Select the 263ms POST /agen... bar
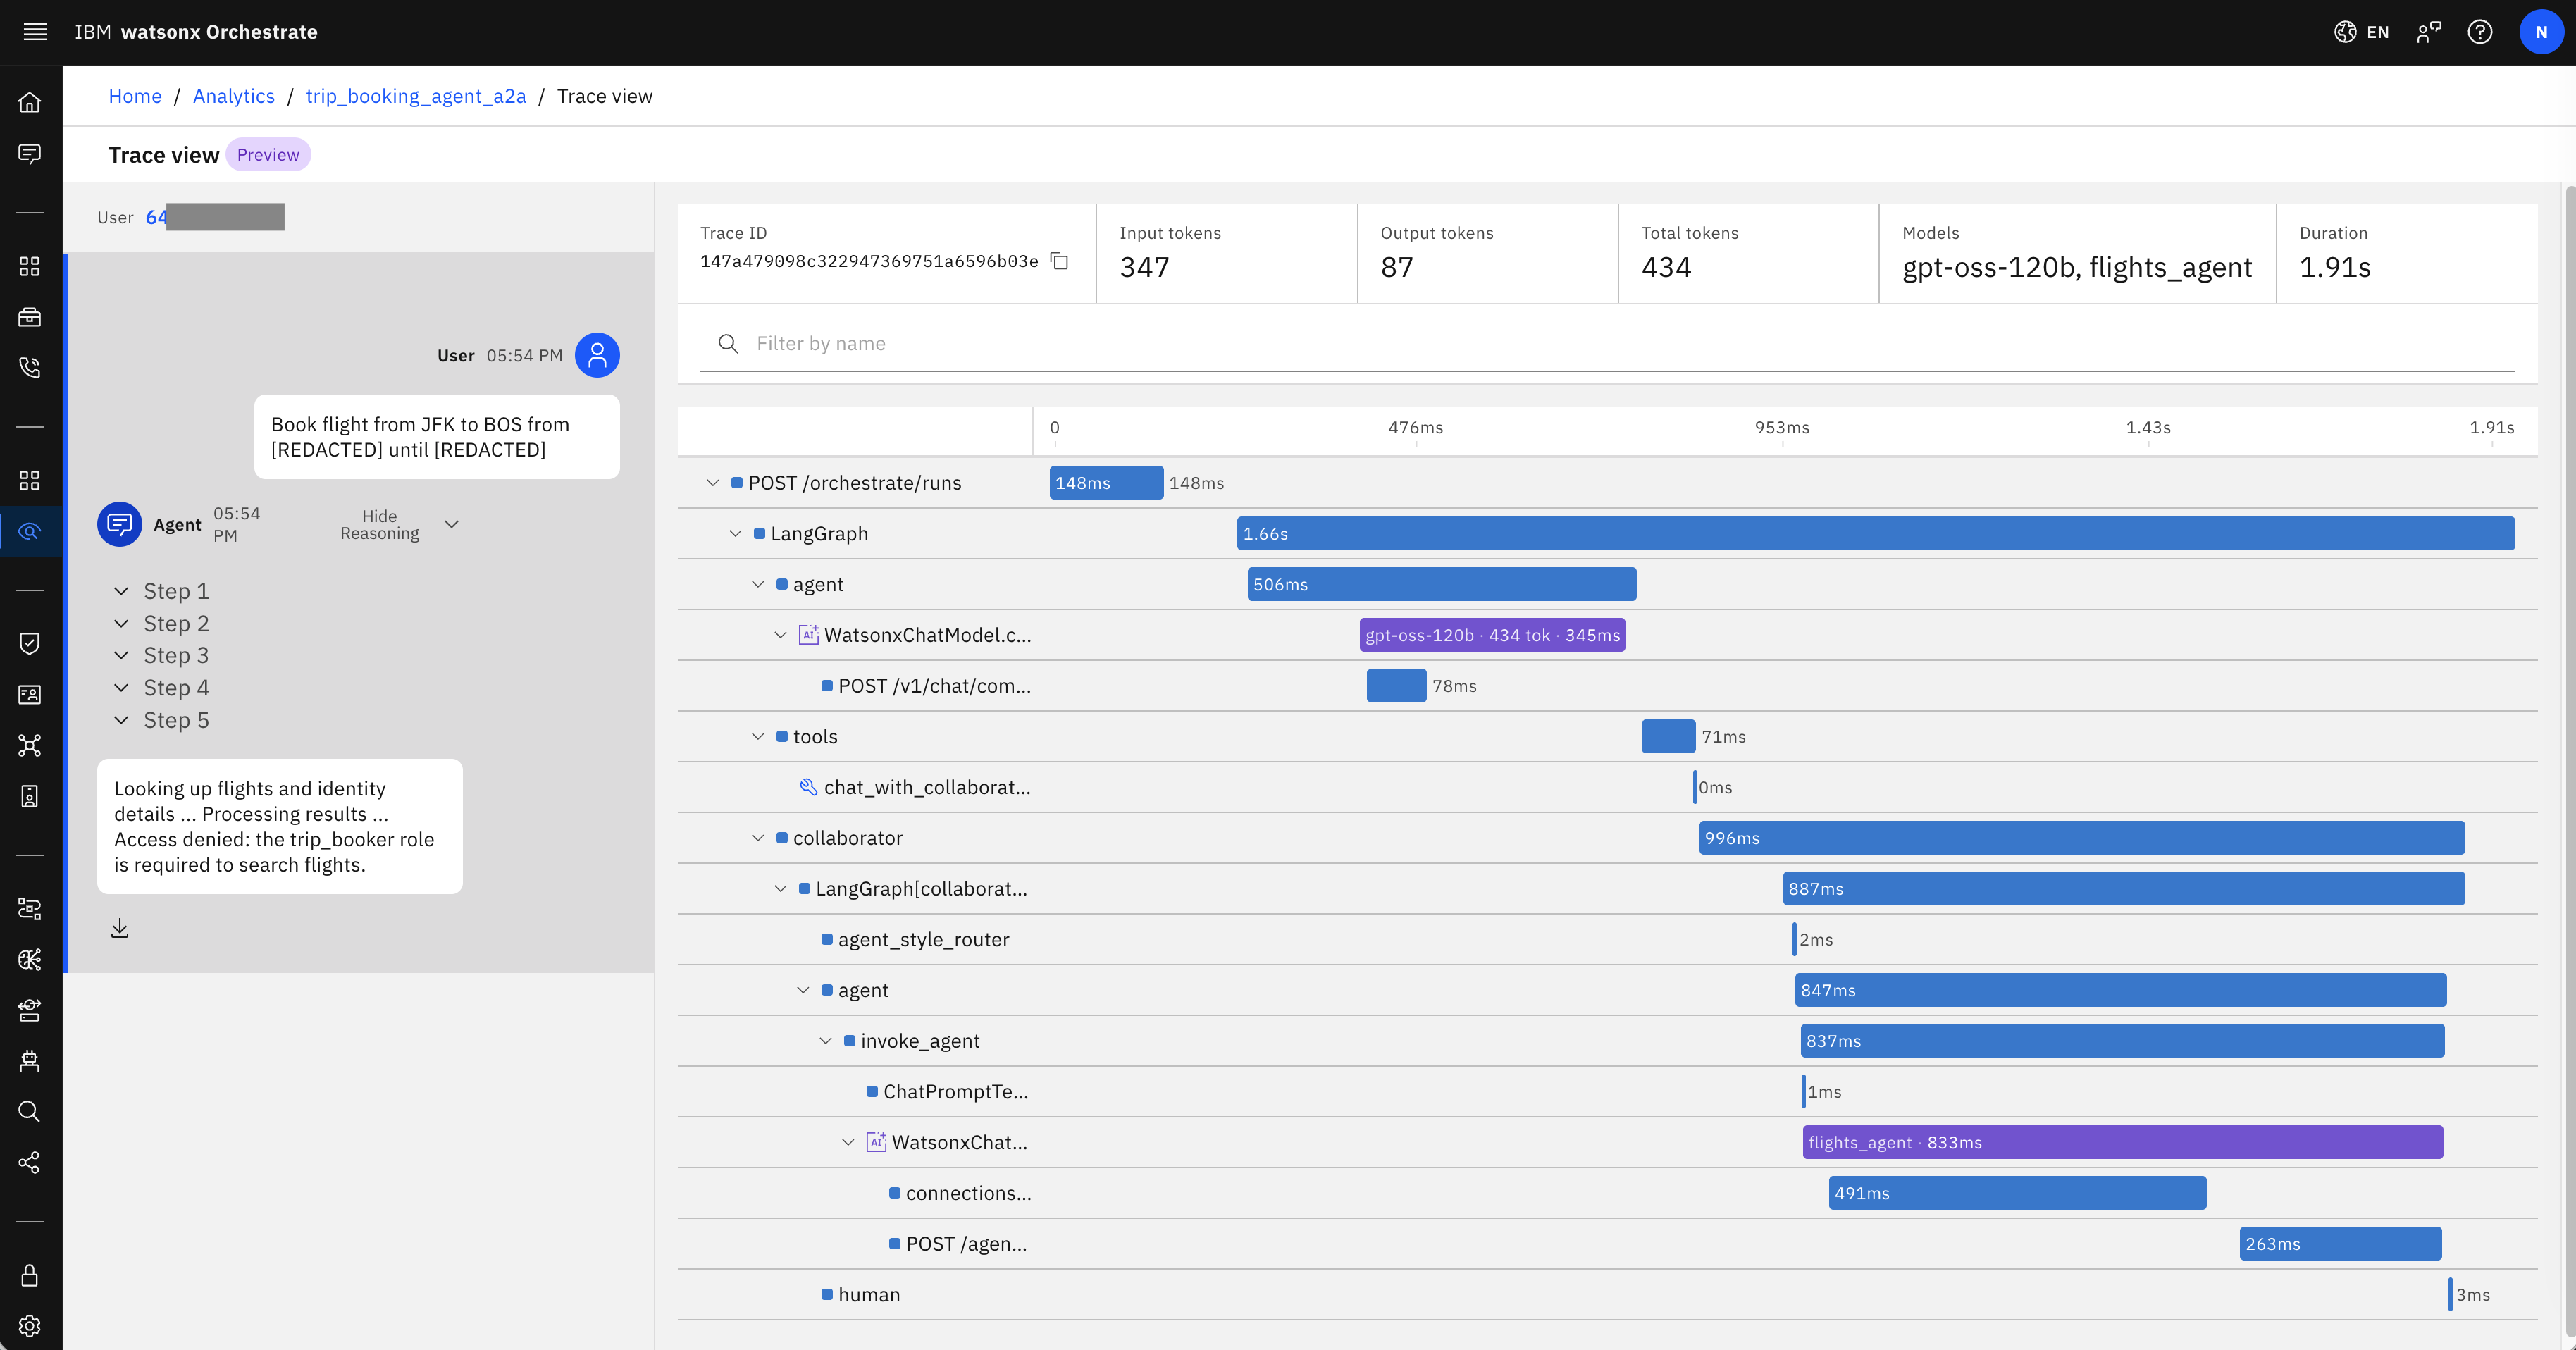Screen dimensions: 2576x1350 pyautogui.click(x=2340, y=1244)
